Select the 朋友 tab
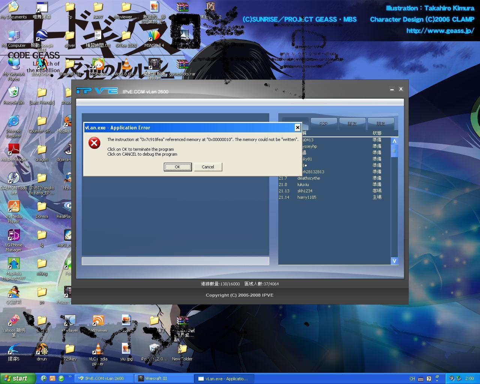The height and width of the screenshot is (384, 480). 381,123
